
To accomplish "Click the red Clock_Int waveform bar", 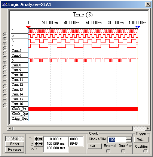I will click(x=83, y=109).
